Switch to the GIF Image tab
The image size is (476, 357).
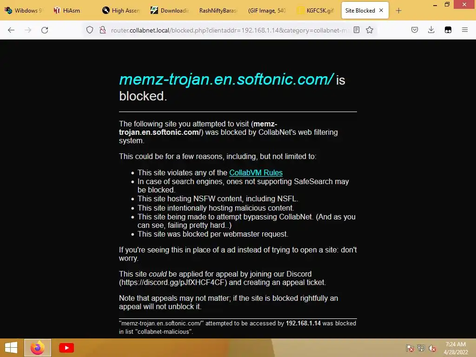click(267, 11)
